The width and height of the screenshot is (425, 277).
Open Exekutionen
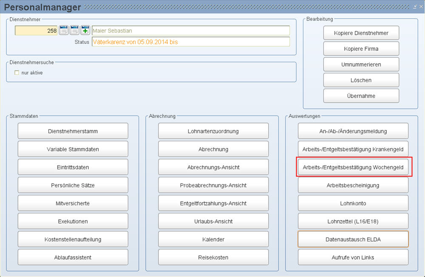tap(73, 221)
